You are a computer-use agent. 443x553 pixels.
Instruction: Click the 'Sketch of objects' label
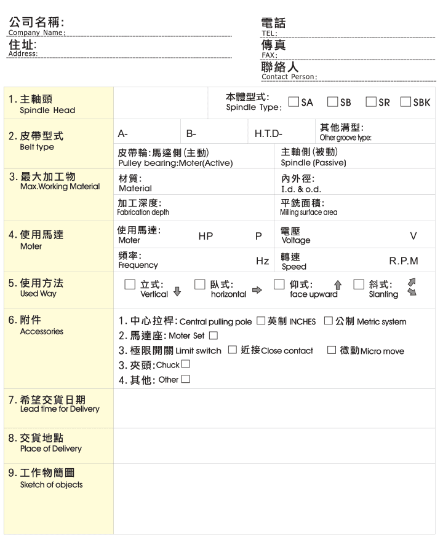pos(51,485)
